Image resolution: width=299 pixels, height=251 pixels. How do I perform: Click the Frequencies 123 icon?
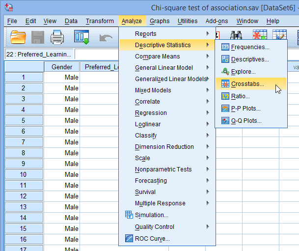pyautogui.click(x=225, y=47)
